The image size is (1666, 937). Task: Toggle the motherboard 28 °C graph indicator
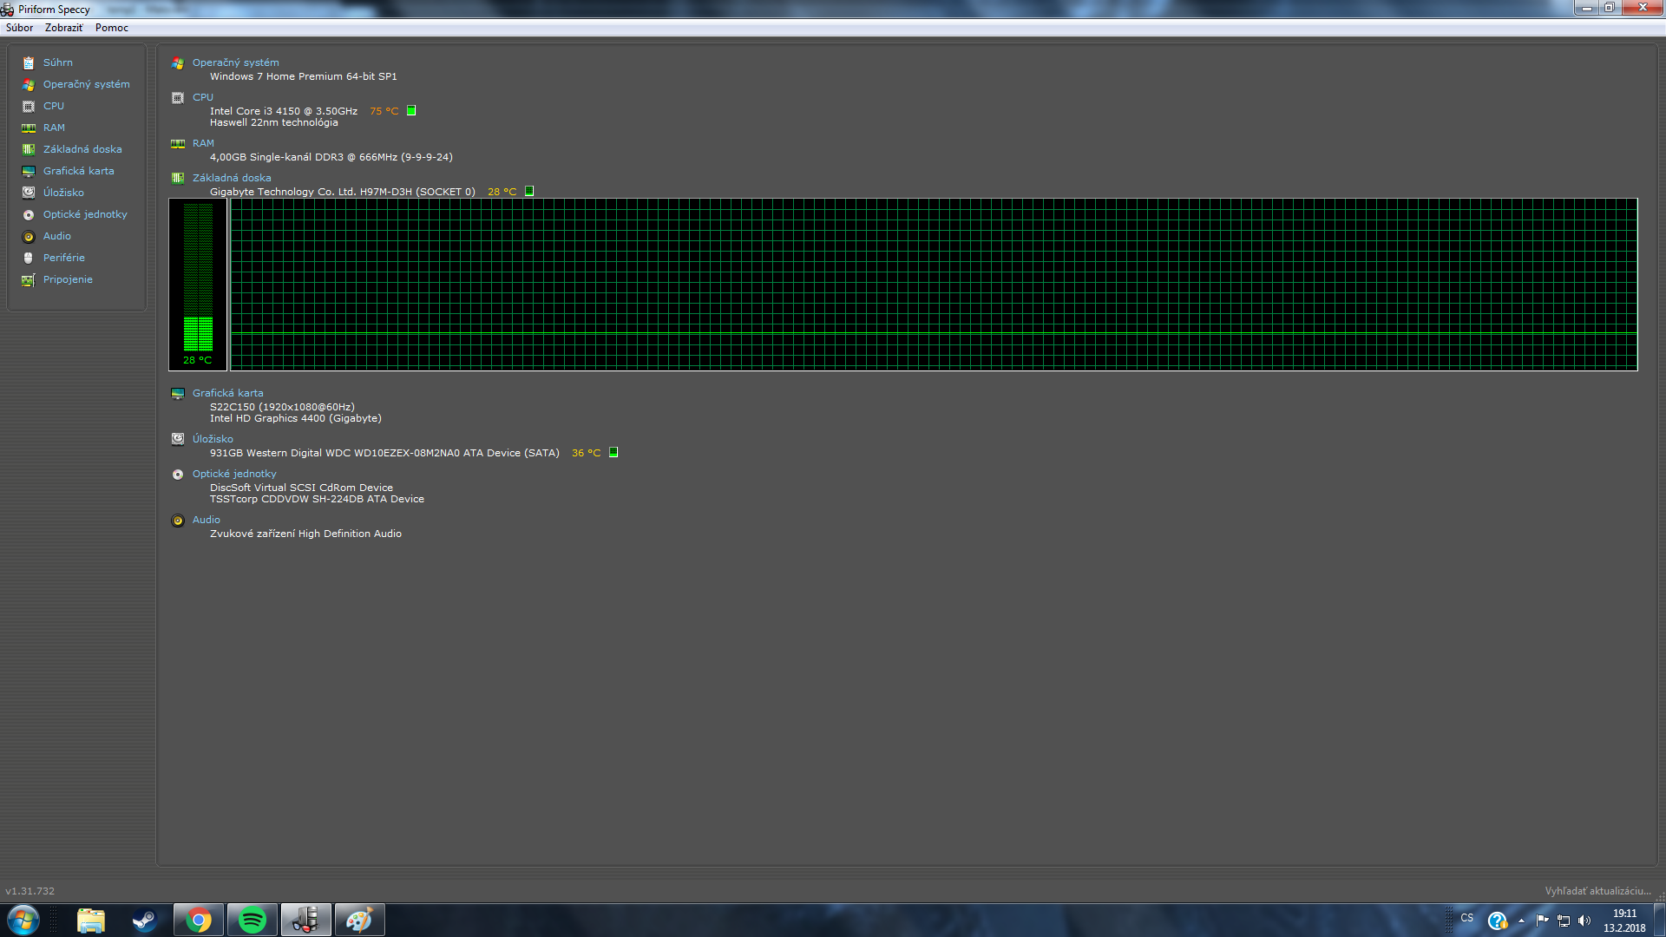tap(529, 192)
